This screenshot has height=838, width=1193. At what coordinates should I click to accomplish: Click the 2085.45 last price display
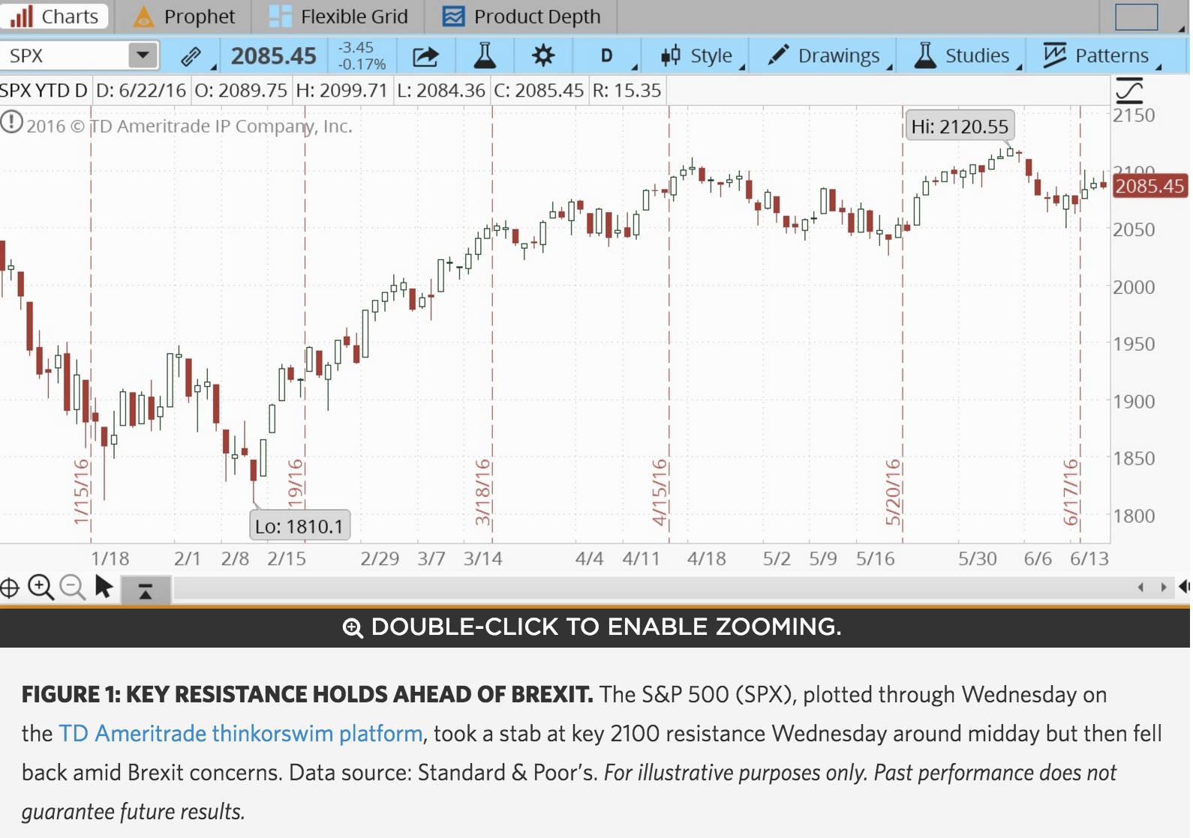tap(274, 56)
